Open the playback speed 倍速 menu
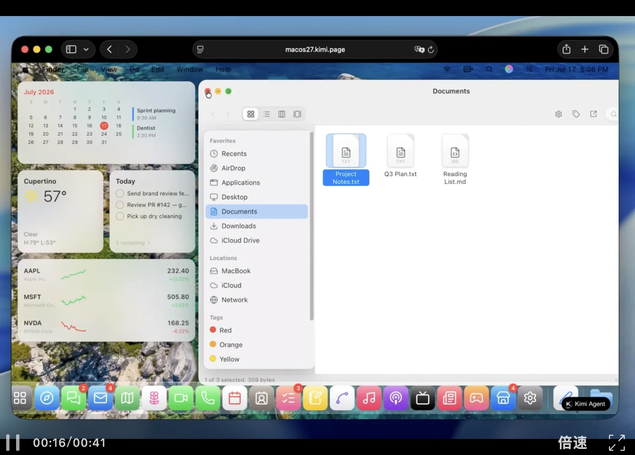 (572, 442)
